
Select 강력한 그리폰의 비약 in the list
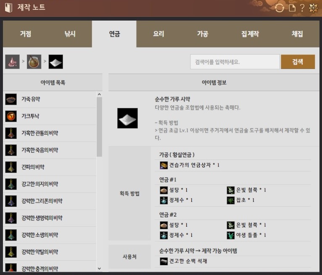tap(50, 201)
